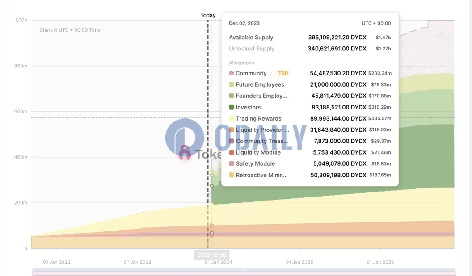This screenshot has height=276, width=472.
Task: Click the '01 Jan 2022' x-axis label
Action: tap(57, 262)
